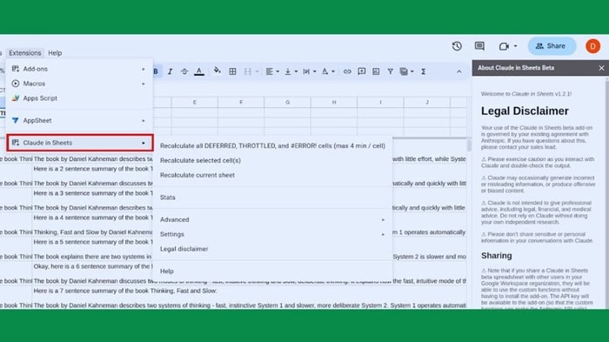Open the comments history icon

point(479,46)
